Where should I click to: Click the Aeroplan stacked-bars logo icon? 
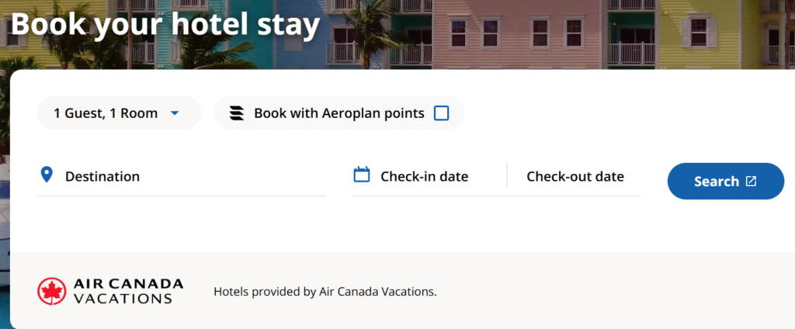237,113
